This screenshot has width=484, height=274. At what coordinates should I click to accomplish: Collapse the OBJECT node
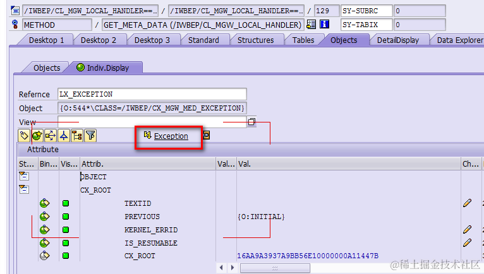pyautogui.click(x=23, y=176)
